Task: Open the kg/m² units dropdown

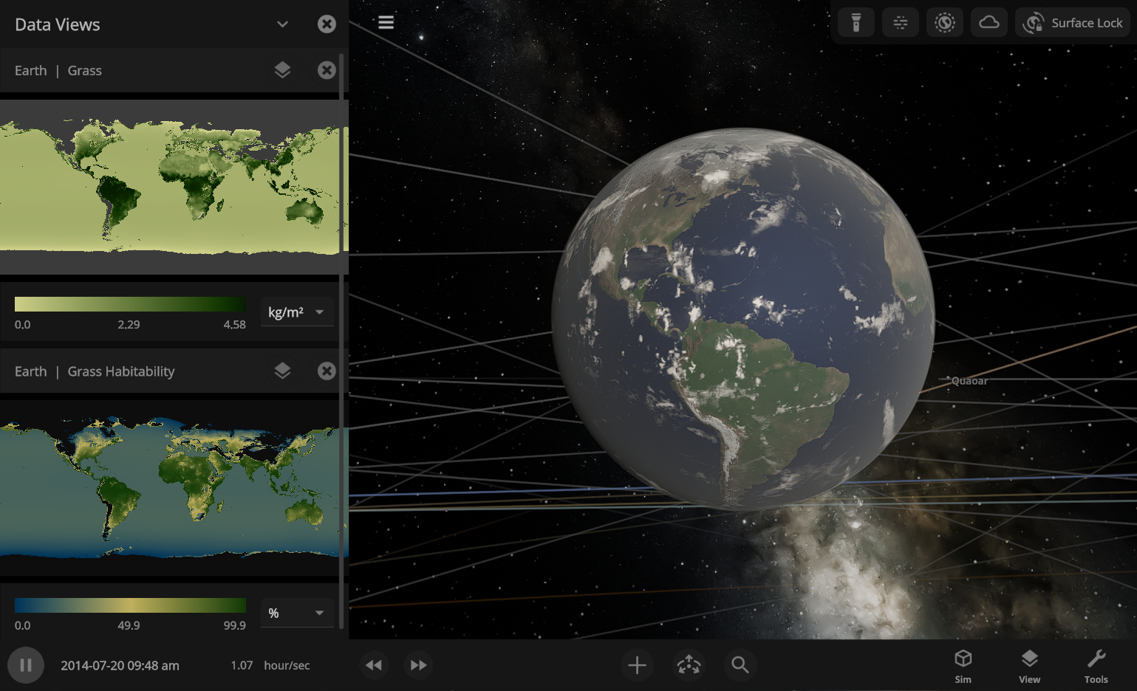Action: click(296, 312)
